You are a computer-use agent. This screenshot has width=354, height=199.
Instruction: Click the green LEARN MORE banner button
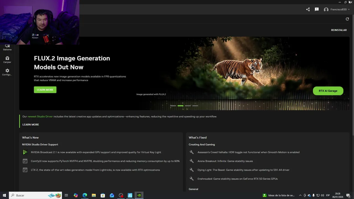coord(45,90)
